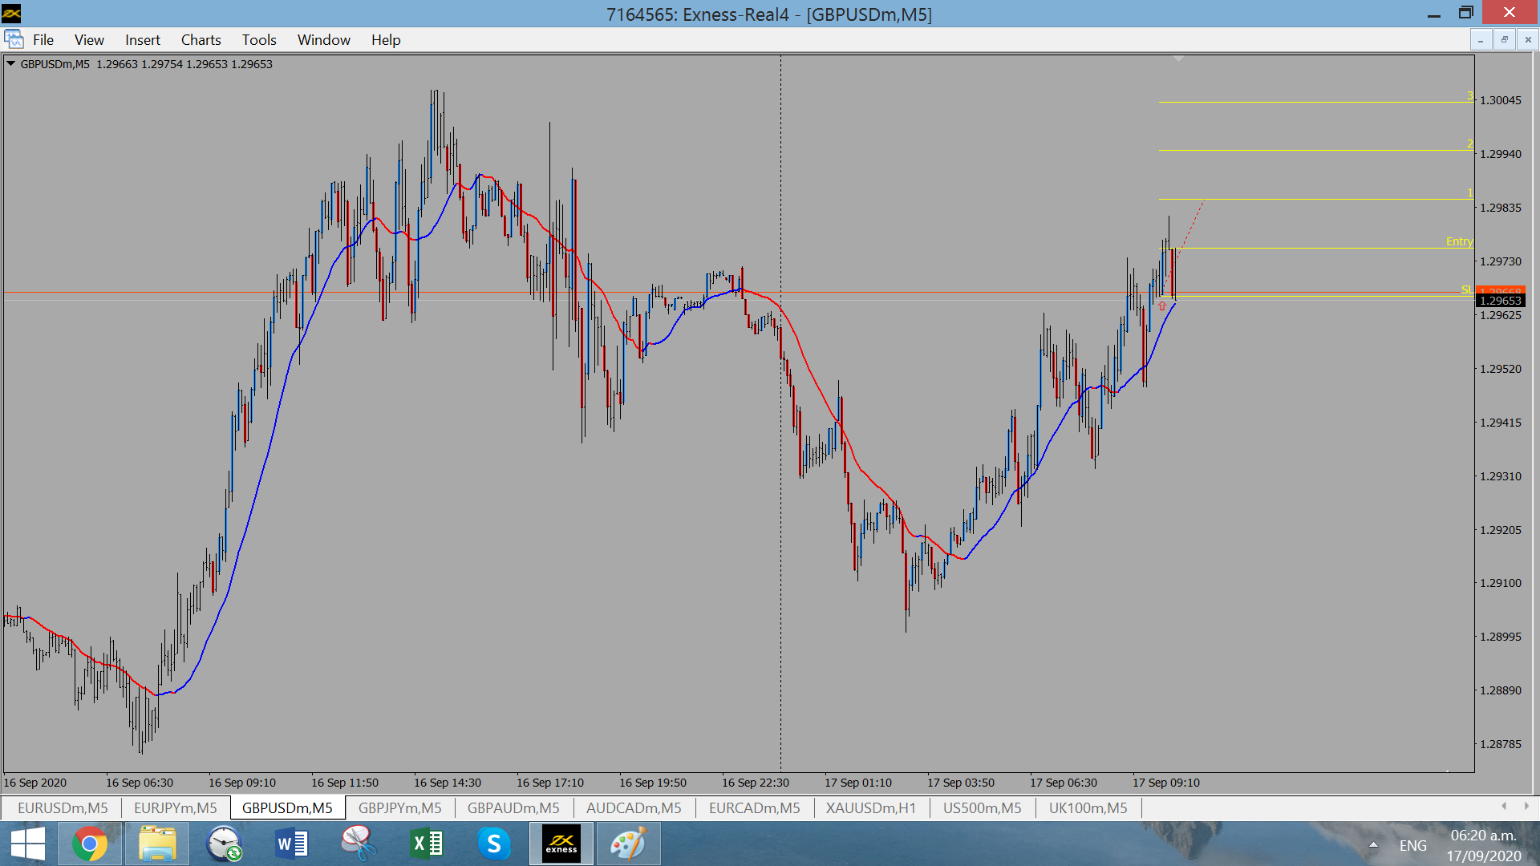Open the Insert menu
The height and width of the screenshot is (866, 1540).
[x=142, y=39]
